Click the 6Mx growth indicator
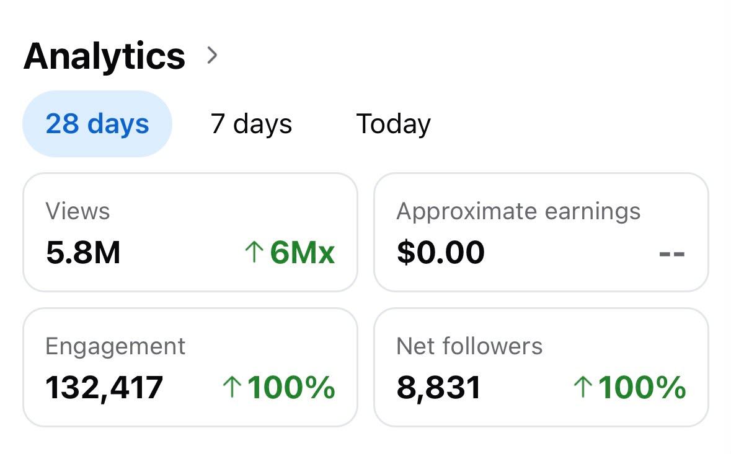This screenshot has width=731, height=454. point(290,252)
